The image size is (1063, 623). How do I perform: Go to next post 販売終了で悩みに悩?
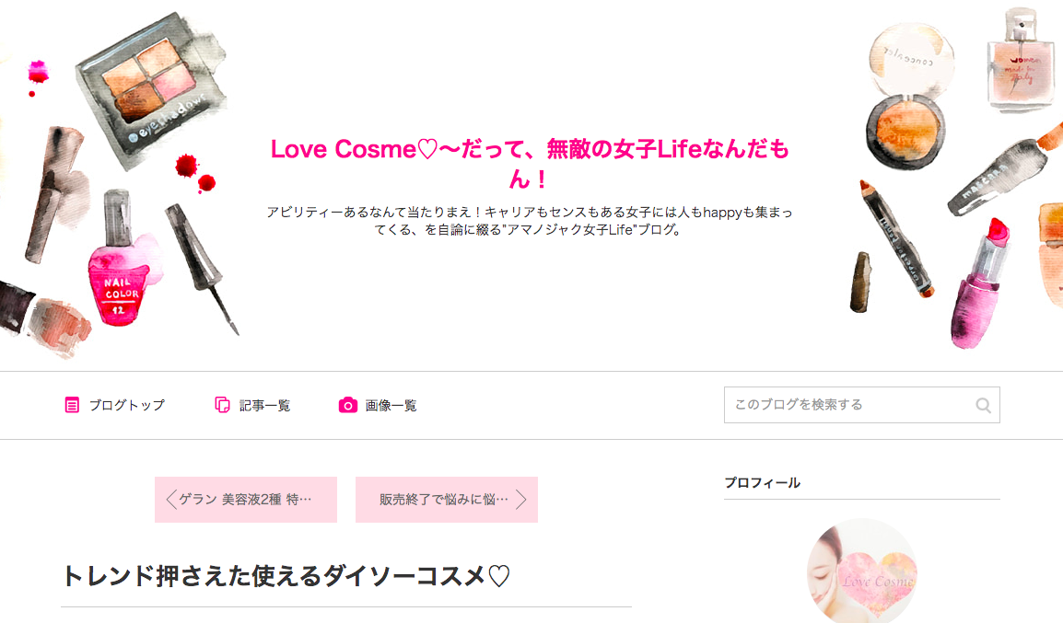pyautogui.click(x=447, y=500)
